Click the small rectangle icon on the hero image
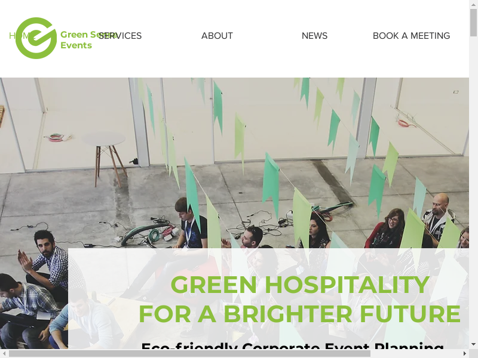 tap(456, 92)
